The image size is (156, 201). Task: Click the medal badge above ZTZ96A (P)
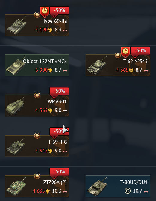click(37, 176)
